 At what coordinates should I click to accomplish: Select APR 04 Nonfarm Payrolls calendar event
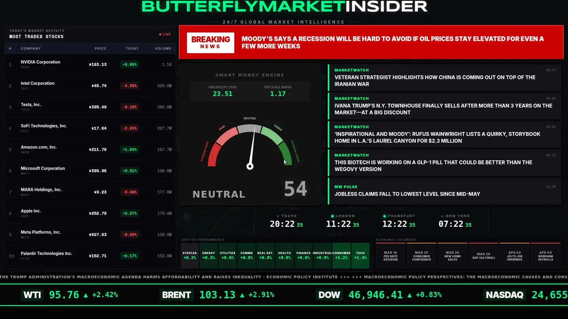pyautogui.click(x=546, y=256)
